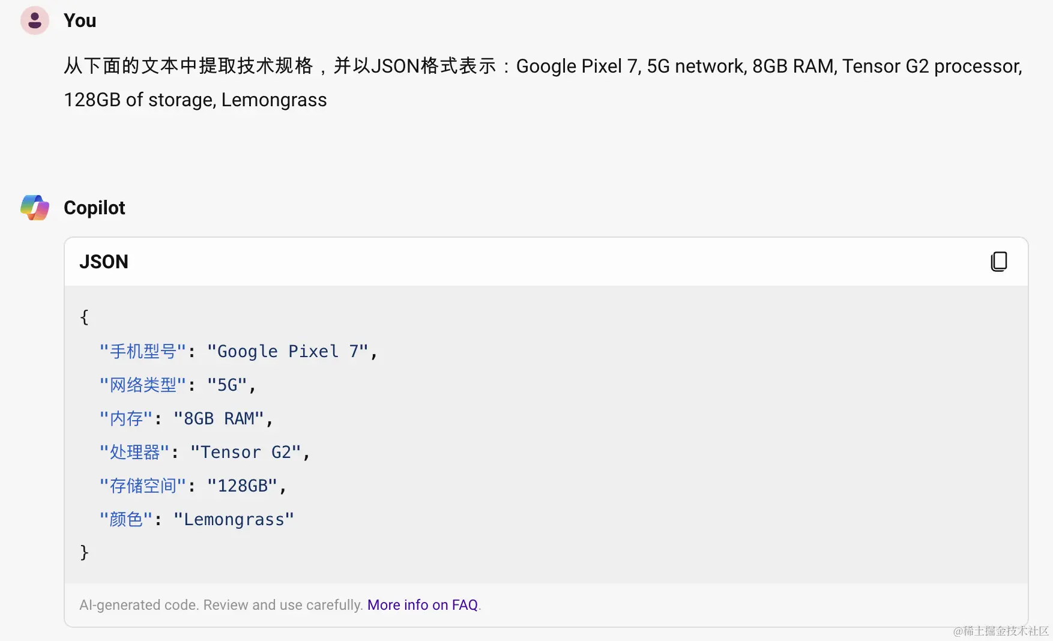Click the You sender label
The height and width of the screenshot is (641, 1053).
[x=79, y=20]
